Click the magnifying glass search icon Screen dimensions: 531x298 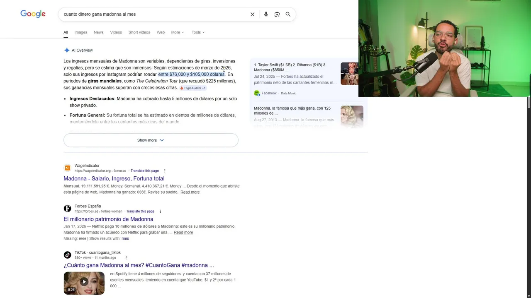click(x=288, y=14)
